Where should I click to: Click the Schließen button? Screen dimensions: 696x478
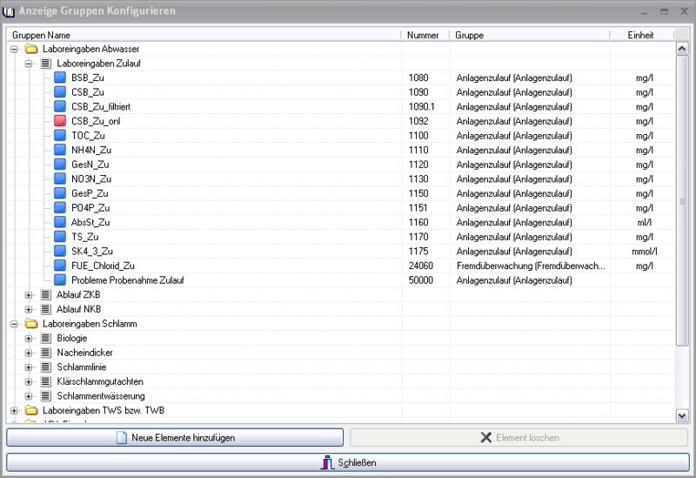click(348, 462)
